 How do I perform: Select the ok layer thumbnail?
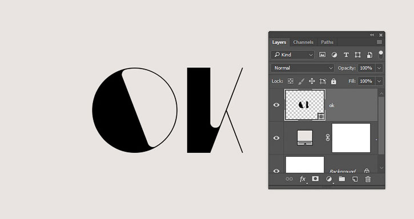pyautogui.click(x=305, y=105)
